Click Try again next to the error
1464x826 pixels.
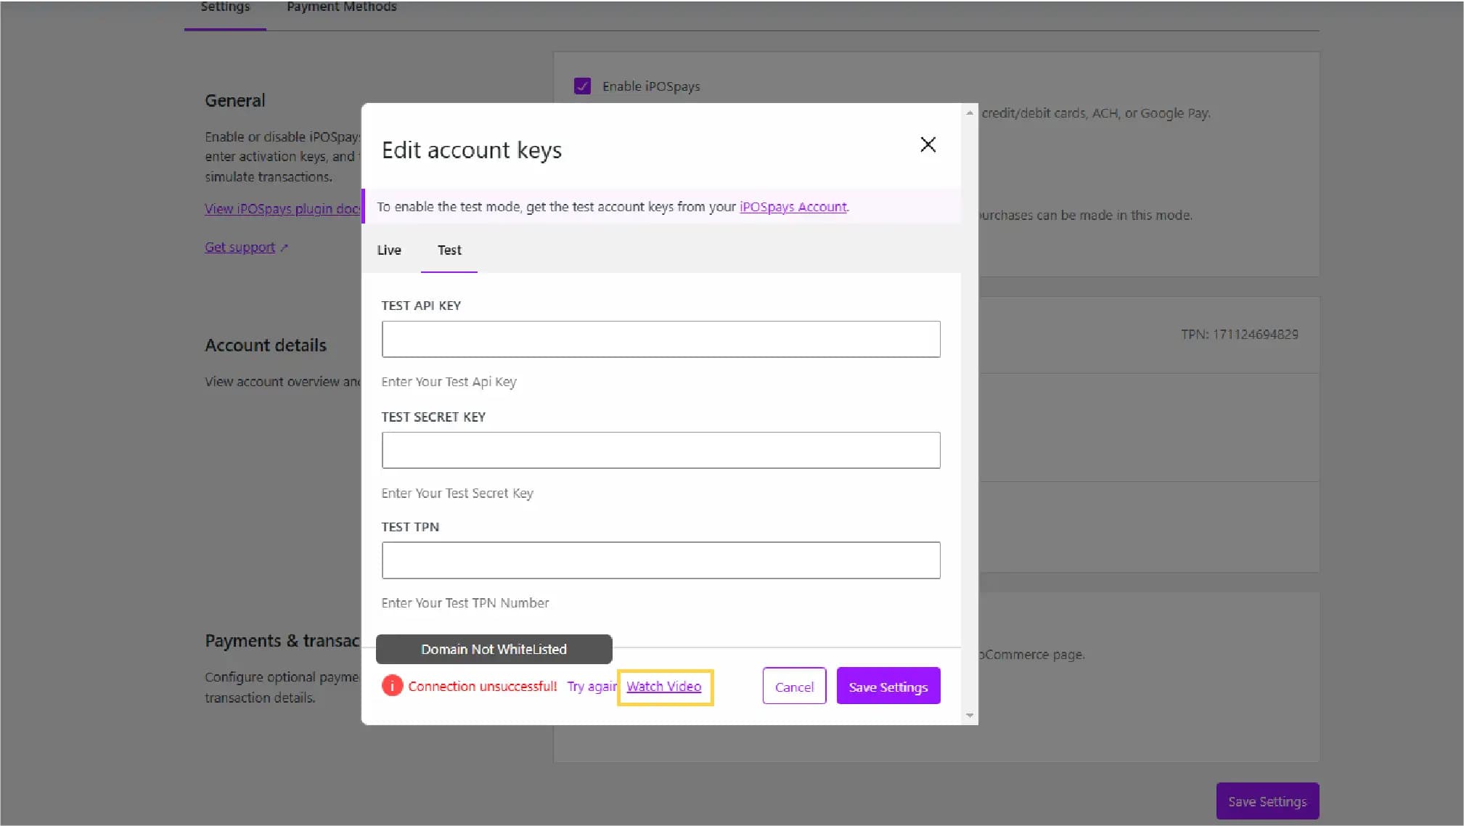click(592, 686)
